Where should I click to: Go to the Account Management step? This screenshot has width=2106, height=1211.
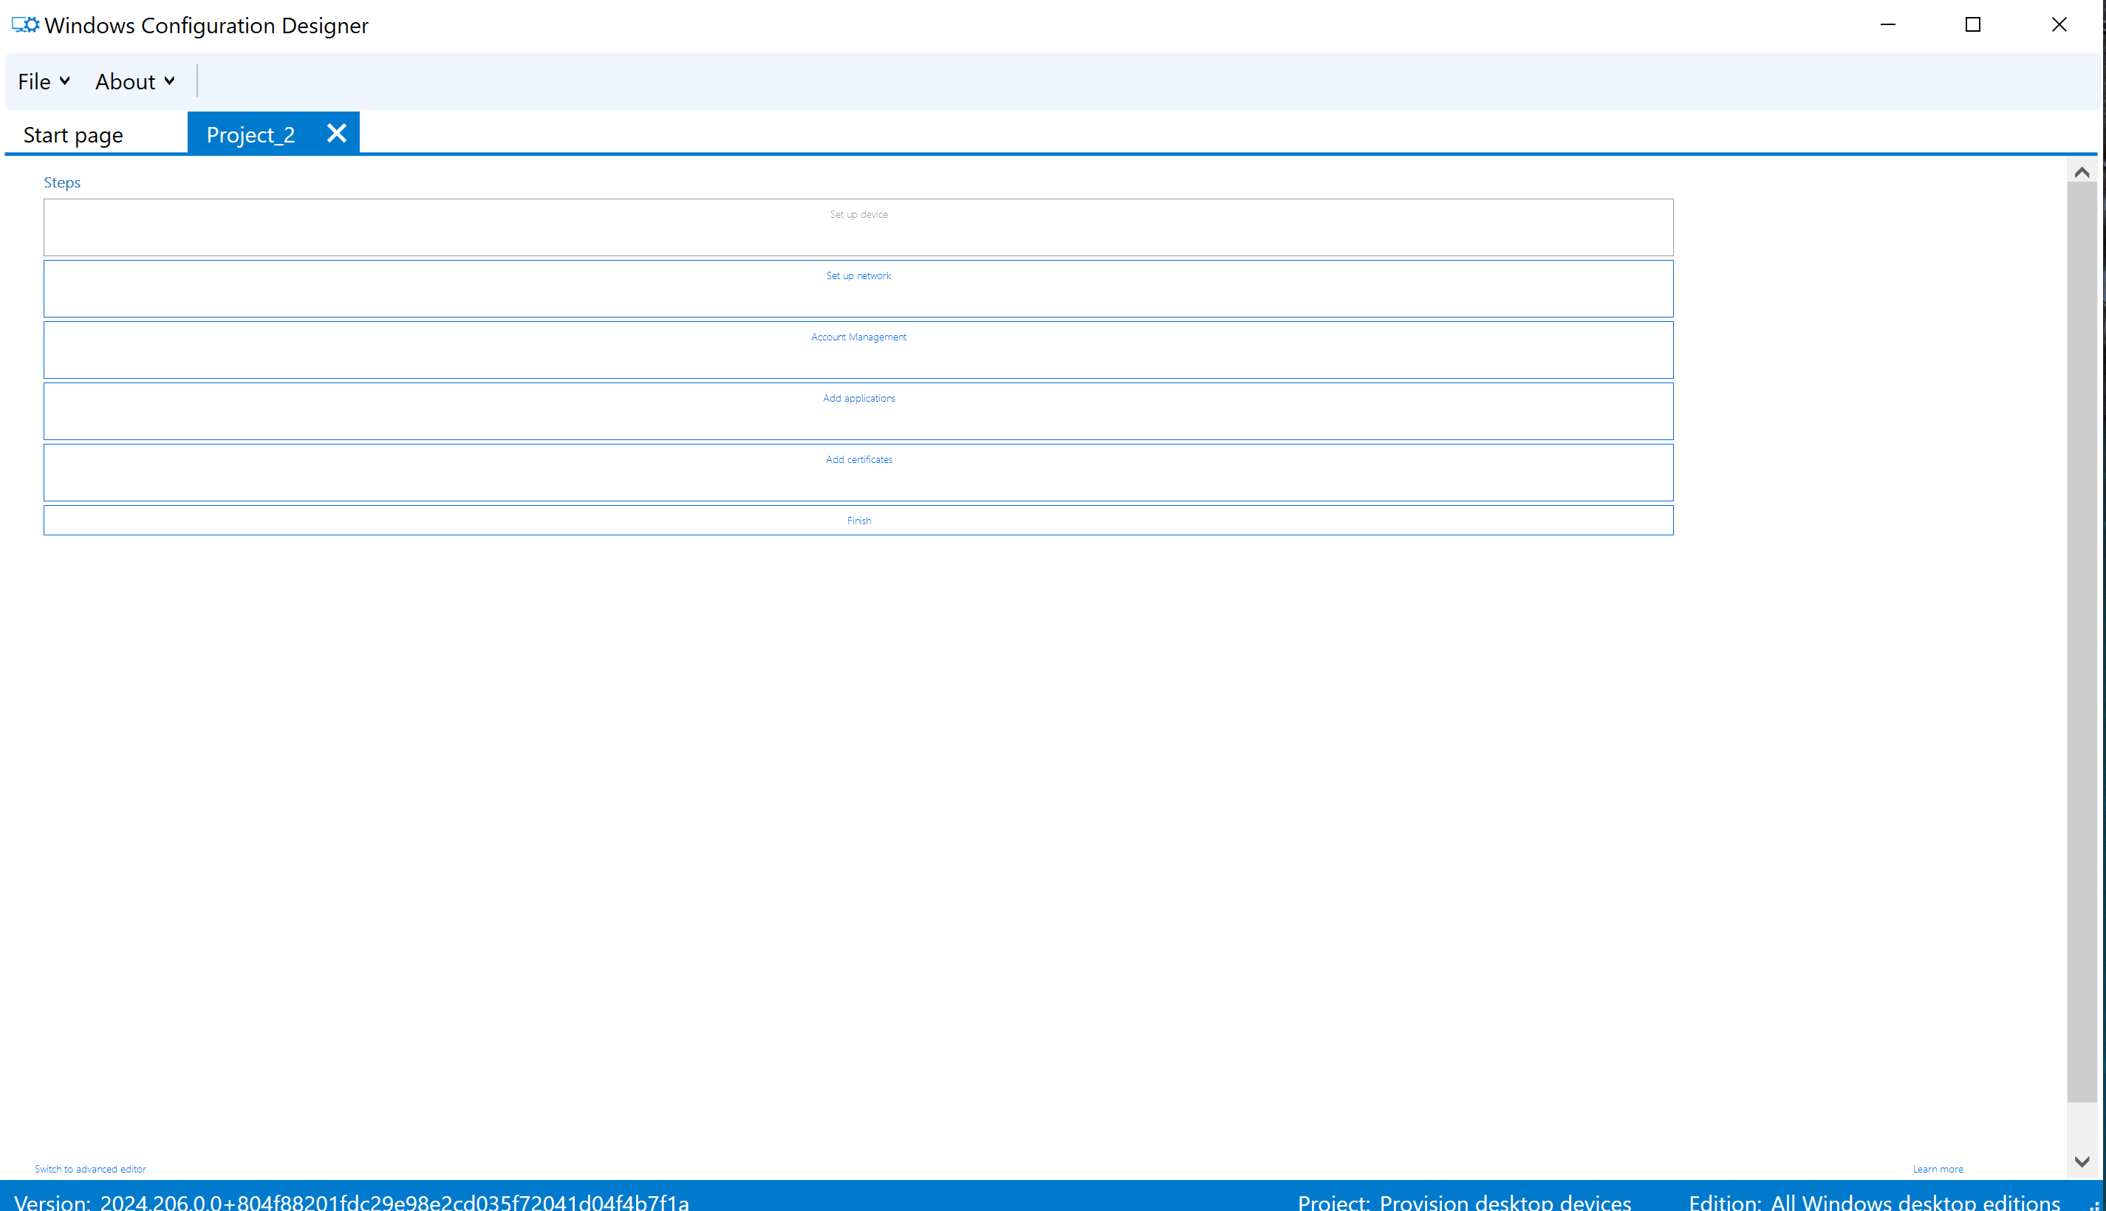tap(858, 350)
